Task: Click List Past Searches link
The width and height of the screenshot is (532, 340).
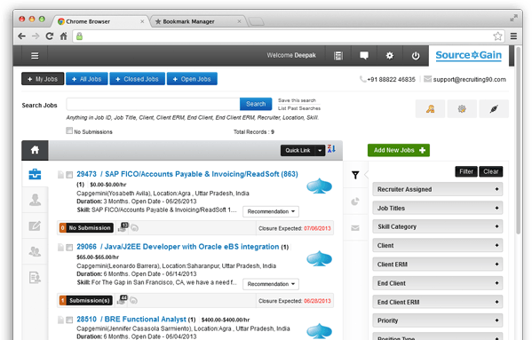Action: 299,108
